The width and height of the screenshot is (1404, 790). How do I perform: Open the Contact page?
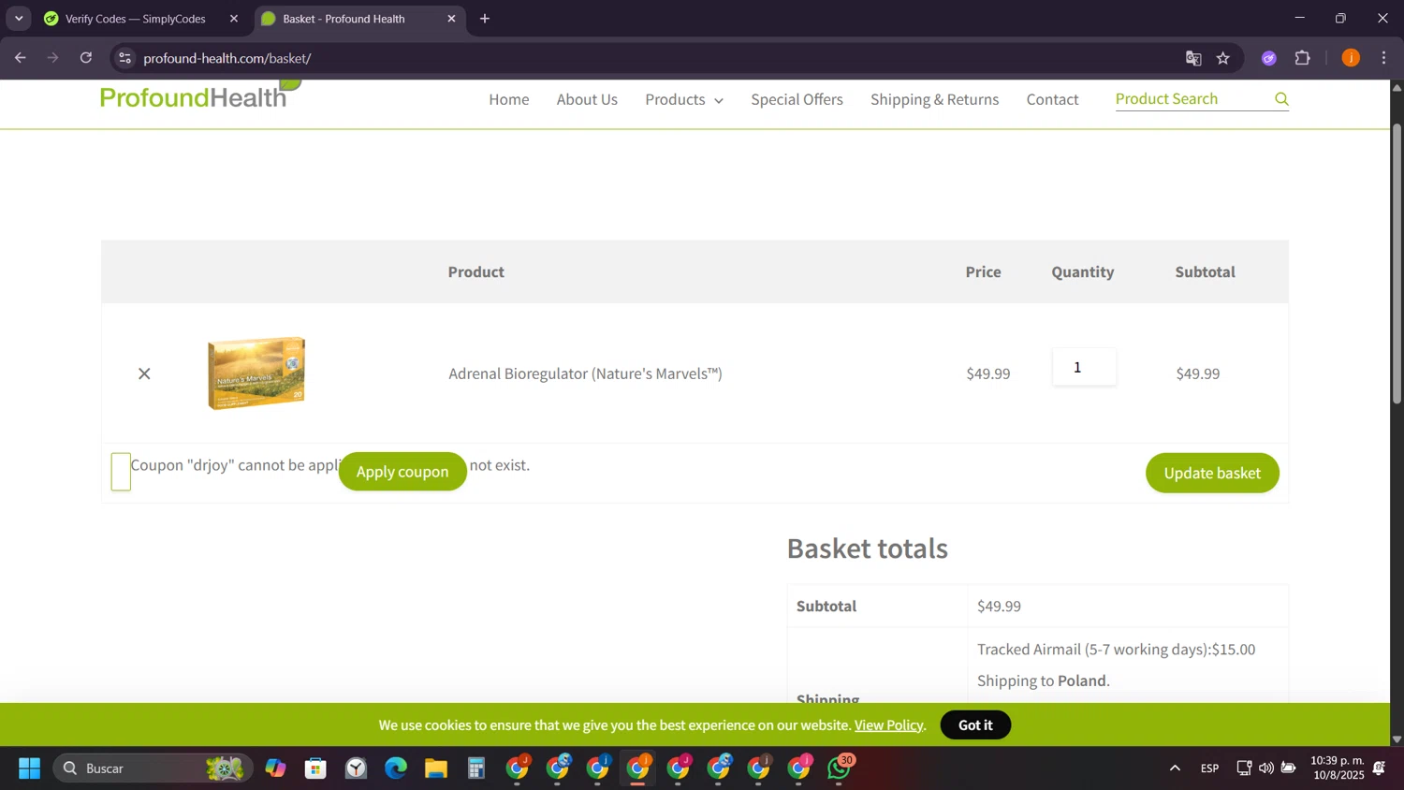[x=1052, y=99]
